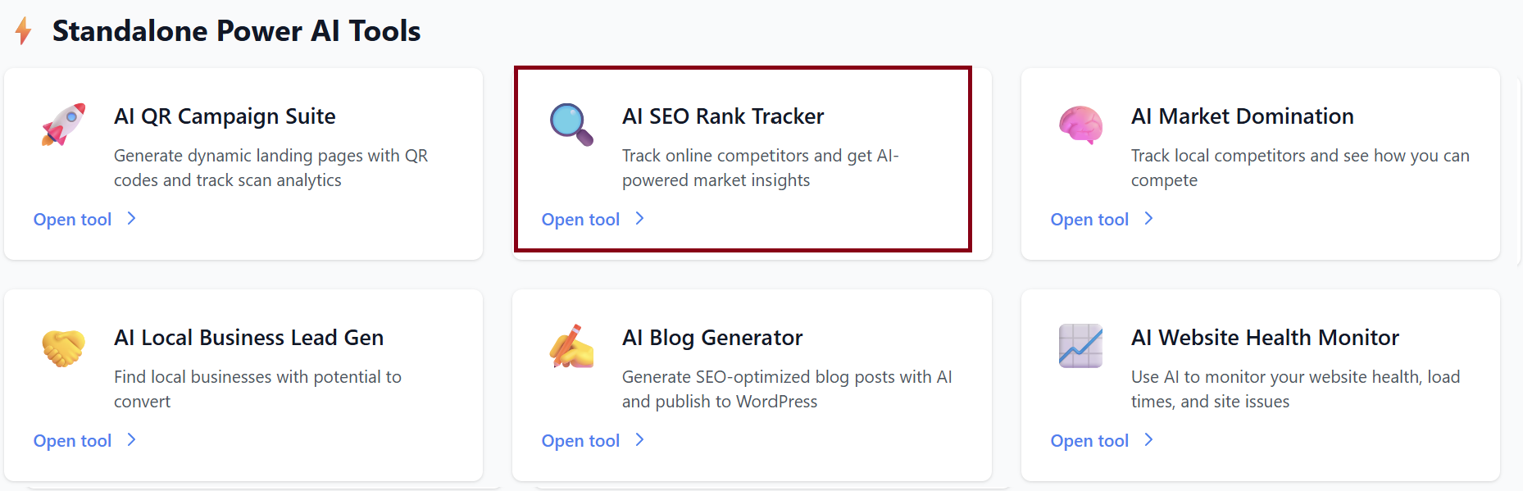Open the AI Blog Generator tool link

[x=581, y=441]
